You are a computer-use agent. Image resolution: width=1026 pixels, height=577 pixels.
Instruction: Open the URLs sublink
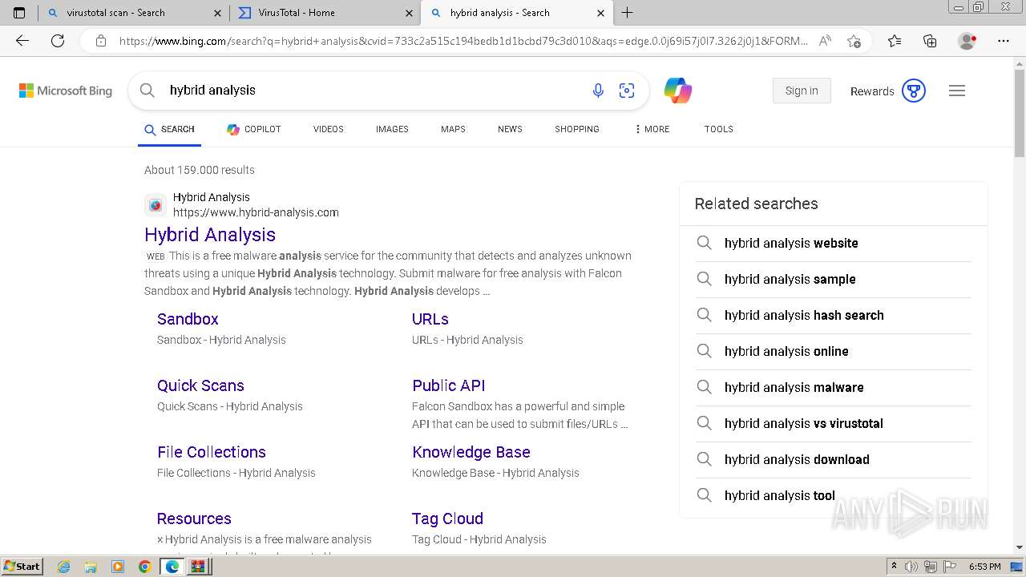[430, 319]
